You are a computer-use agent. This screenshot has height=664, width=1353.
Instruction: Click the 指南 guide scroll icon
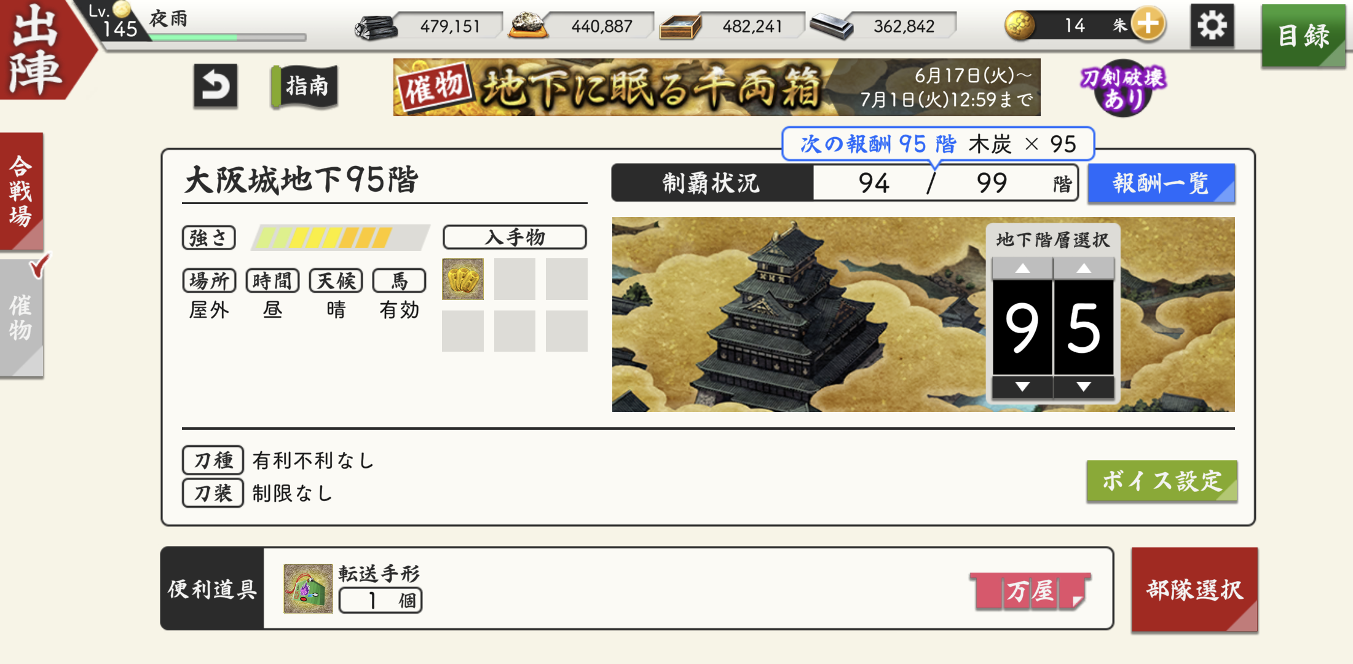pos(305,86)
